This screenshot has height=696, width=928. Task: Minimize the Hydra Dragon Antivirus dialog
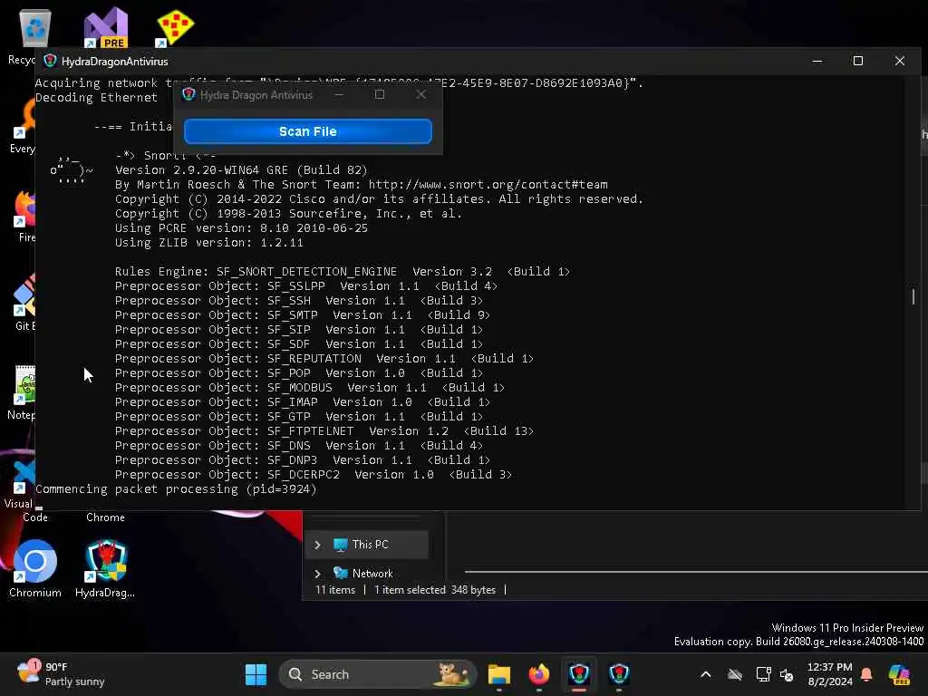tap(339, 94)
